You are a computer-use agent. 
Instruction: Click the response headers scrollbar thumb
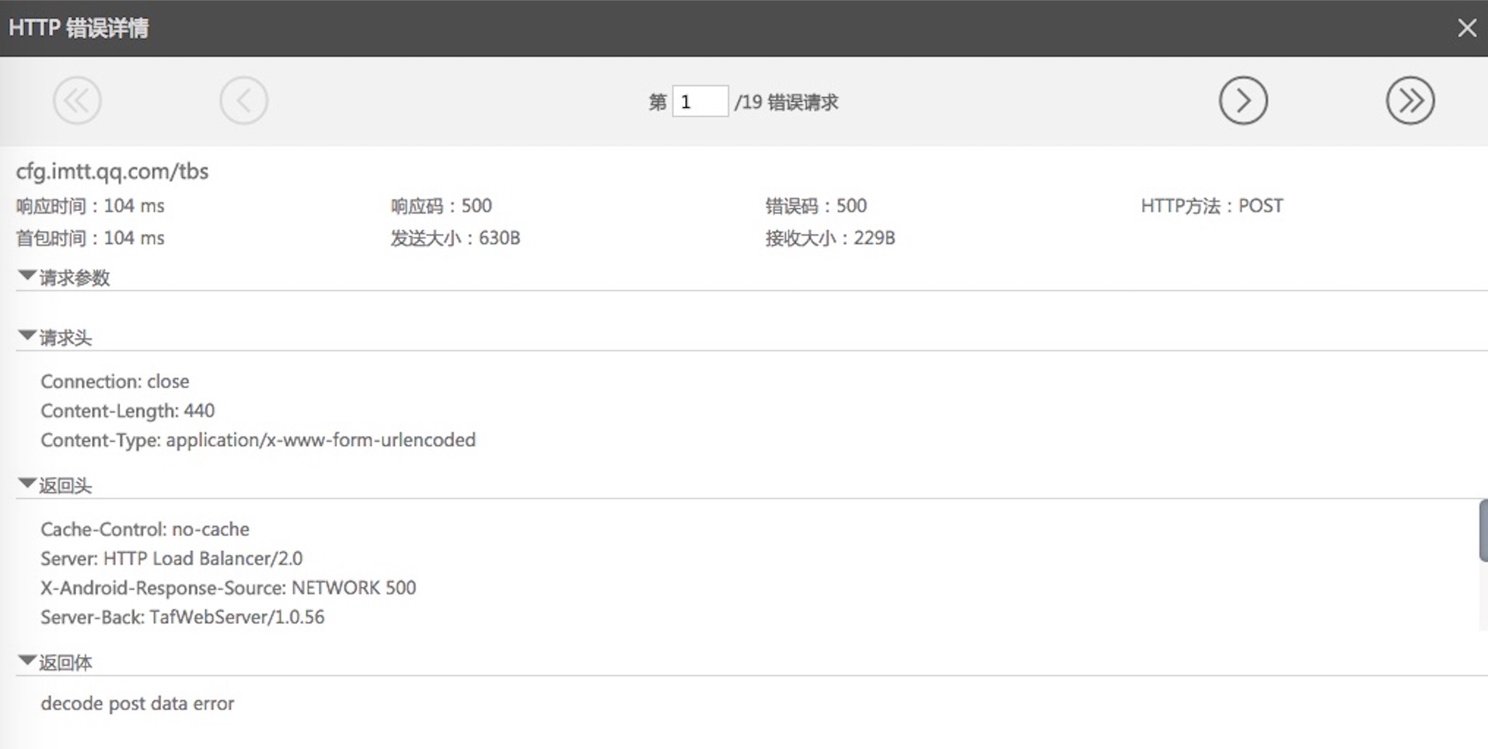click(x=1483, y=531)
